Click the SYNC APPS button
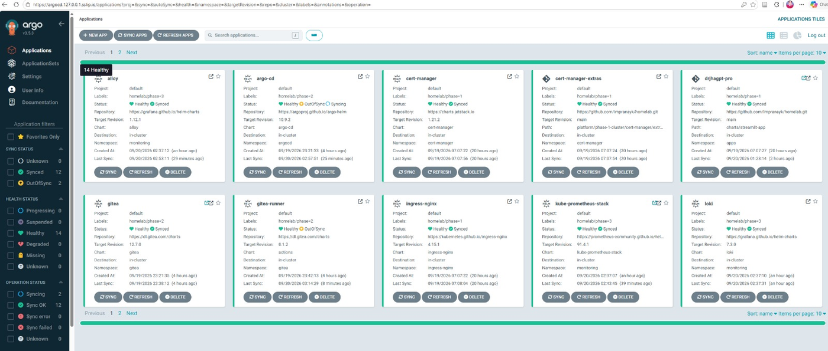The width and height of the screenshot is (828, 351). click(x=132, y=35)
